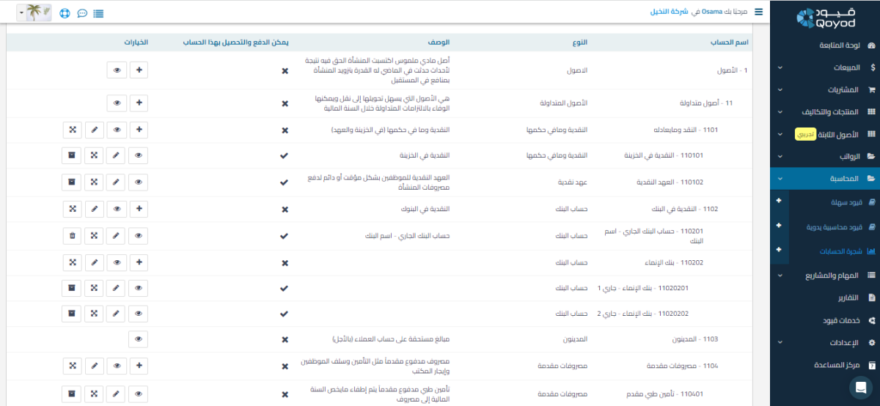
Task: Archive account 110401 تأمين طبي مقدم
Action: click(72, 394)
